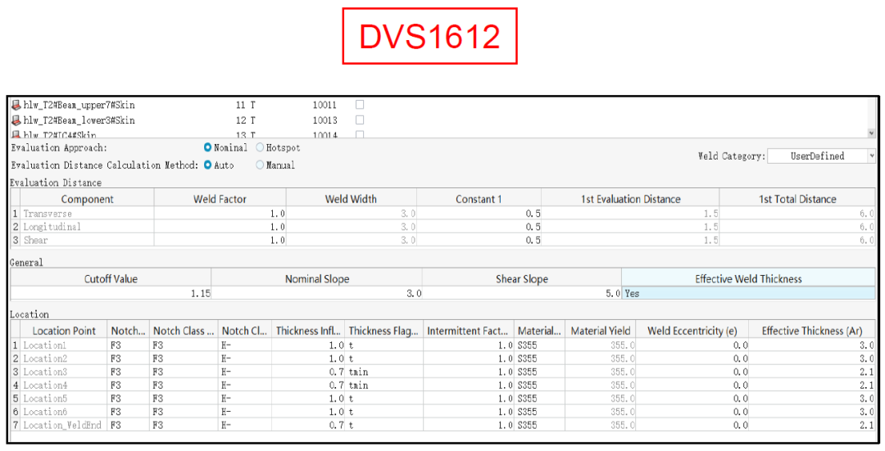Edit the Cutoff Value field 1.15

[x=111, y=293]
